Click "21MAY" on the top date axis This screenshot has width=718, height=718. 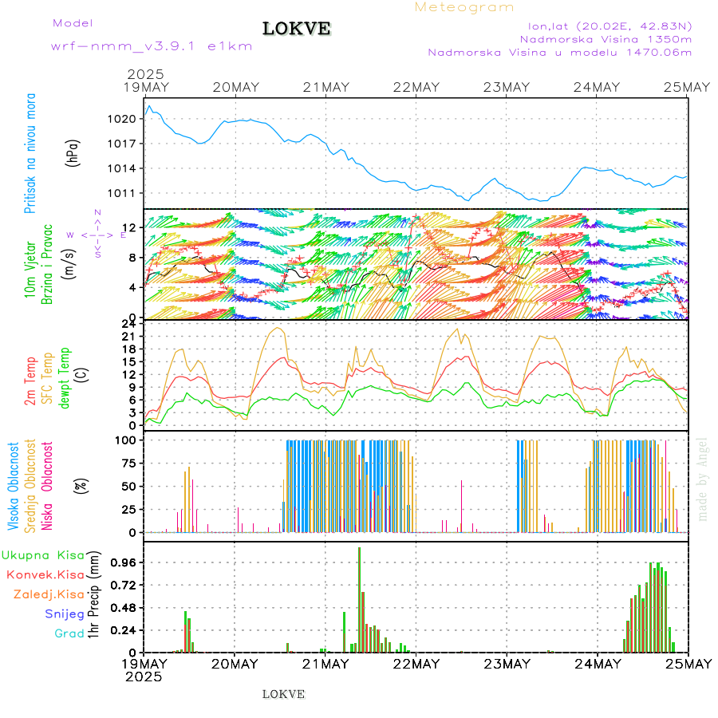pos(326,87)
